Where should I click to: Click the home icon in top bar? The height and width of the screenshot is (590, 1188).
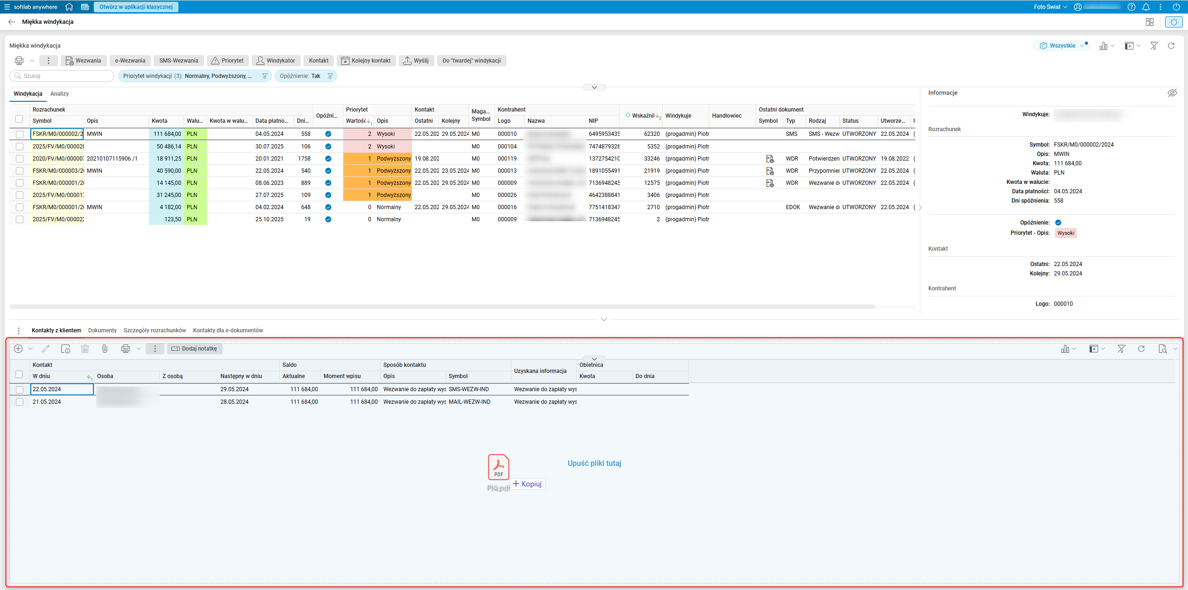[x=69, y=7]
